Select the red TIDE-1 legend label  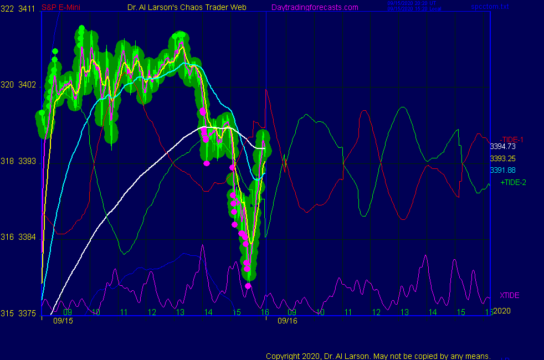[512, 140]
